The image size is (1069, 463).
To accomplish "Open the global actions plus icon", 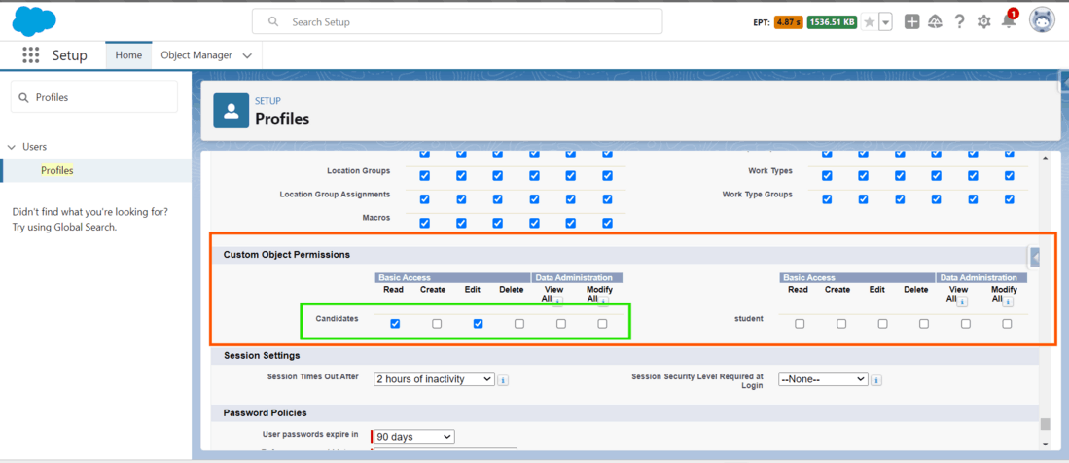I will [911, 21].
